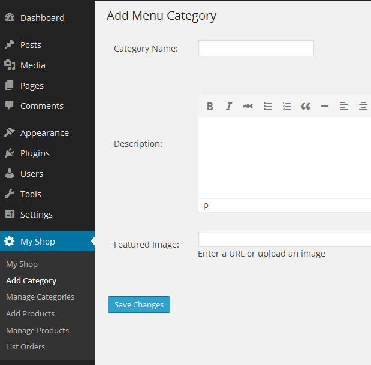Go to Manage Products
This screenshot has width=371, height=365.
37,330
